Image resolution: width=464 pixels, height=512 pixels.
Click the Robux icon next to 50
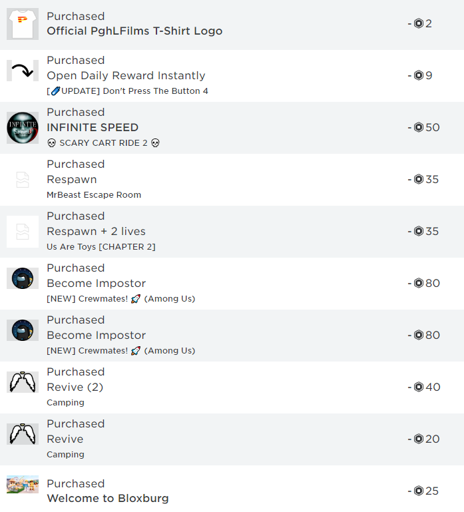[x=418, y=127]
